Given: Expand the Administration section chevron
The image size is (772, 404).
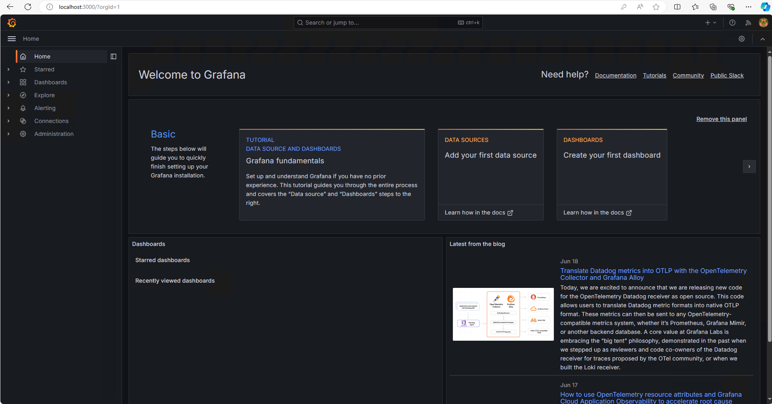Looking at the screenshot, I should click(x=8, y=134).
